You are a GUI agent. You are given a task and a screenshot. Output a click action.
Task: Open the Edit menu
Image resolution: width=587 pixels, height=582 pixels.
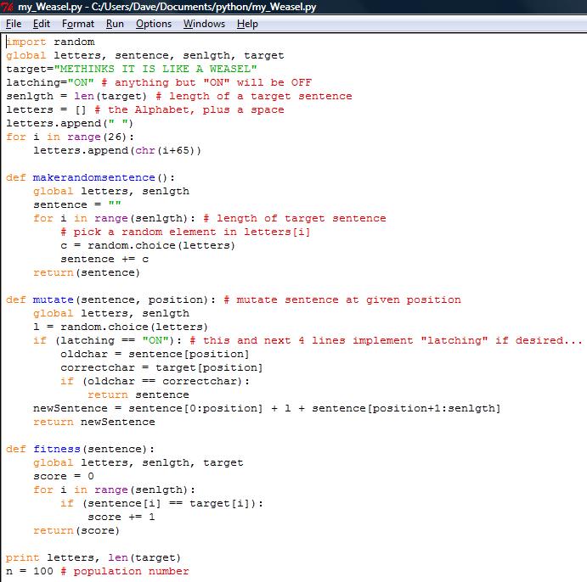click(41, 24)
